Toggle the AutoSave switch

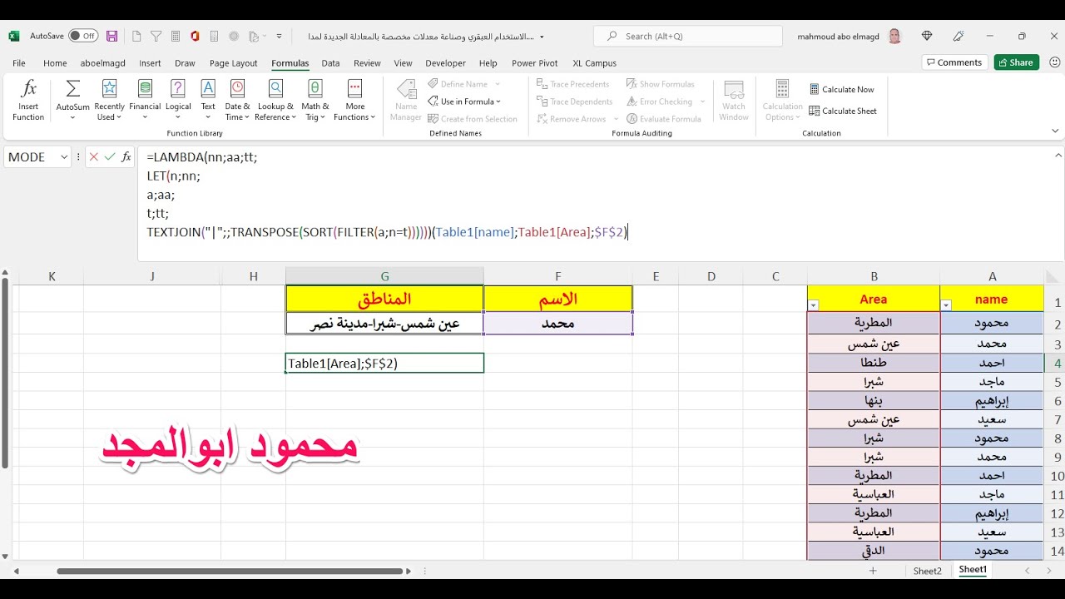click(82, 36)
